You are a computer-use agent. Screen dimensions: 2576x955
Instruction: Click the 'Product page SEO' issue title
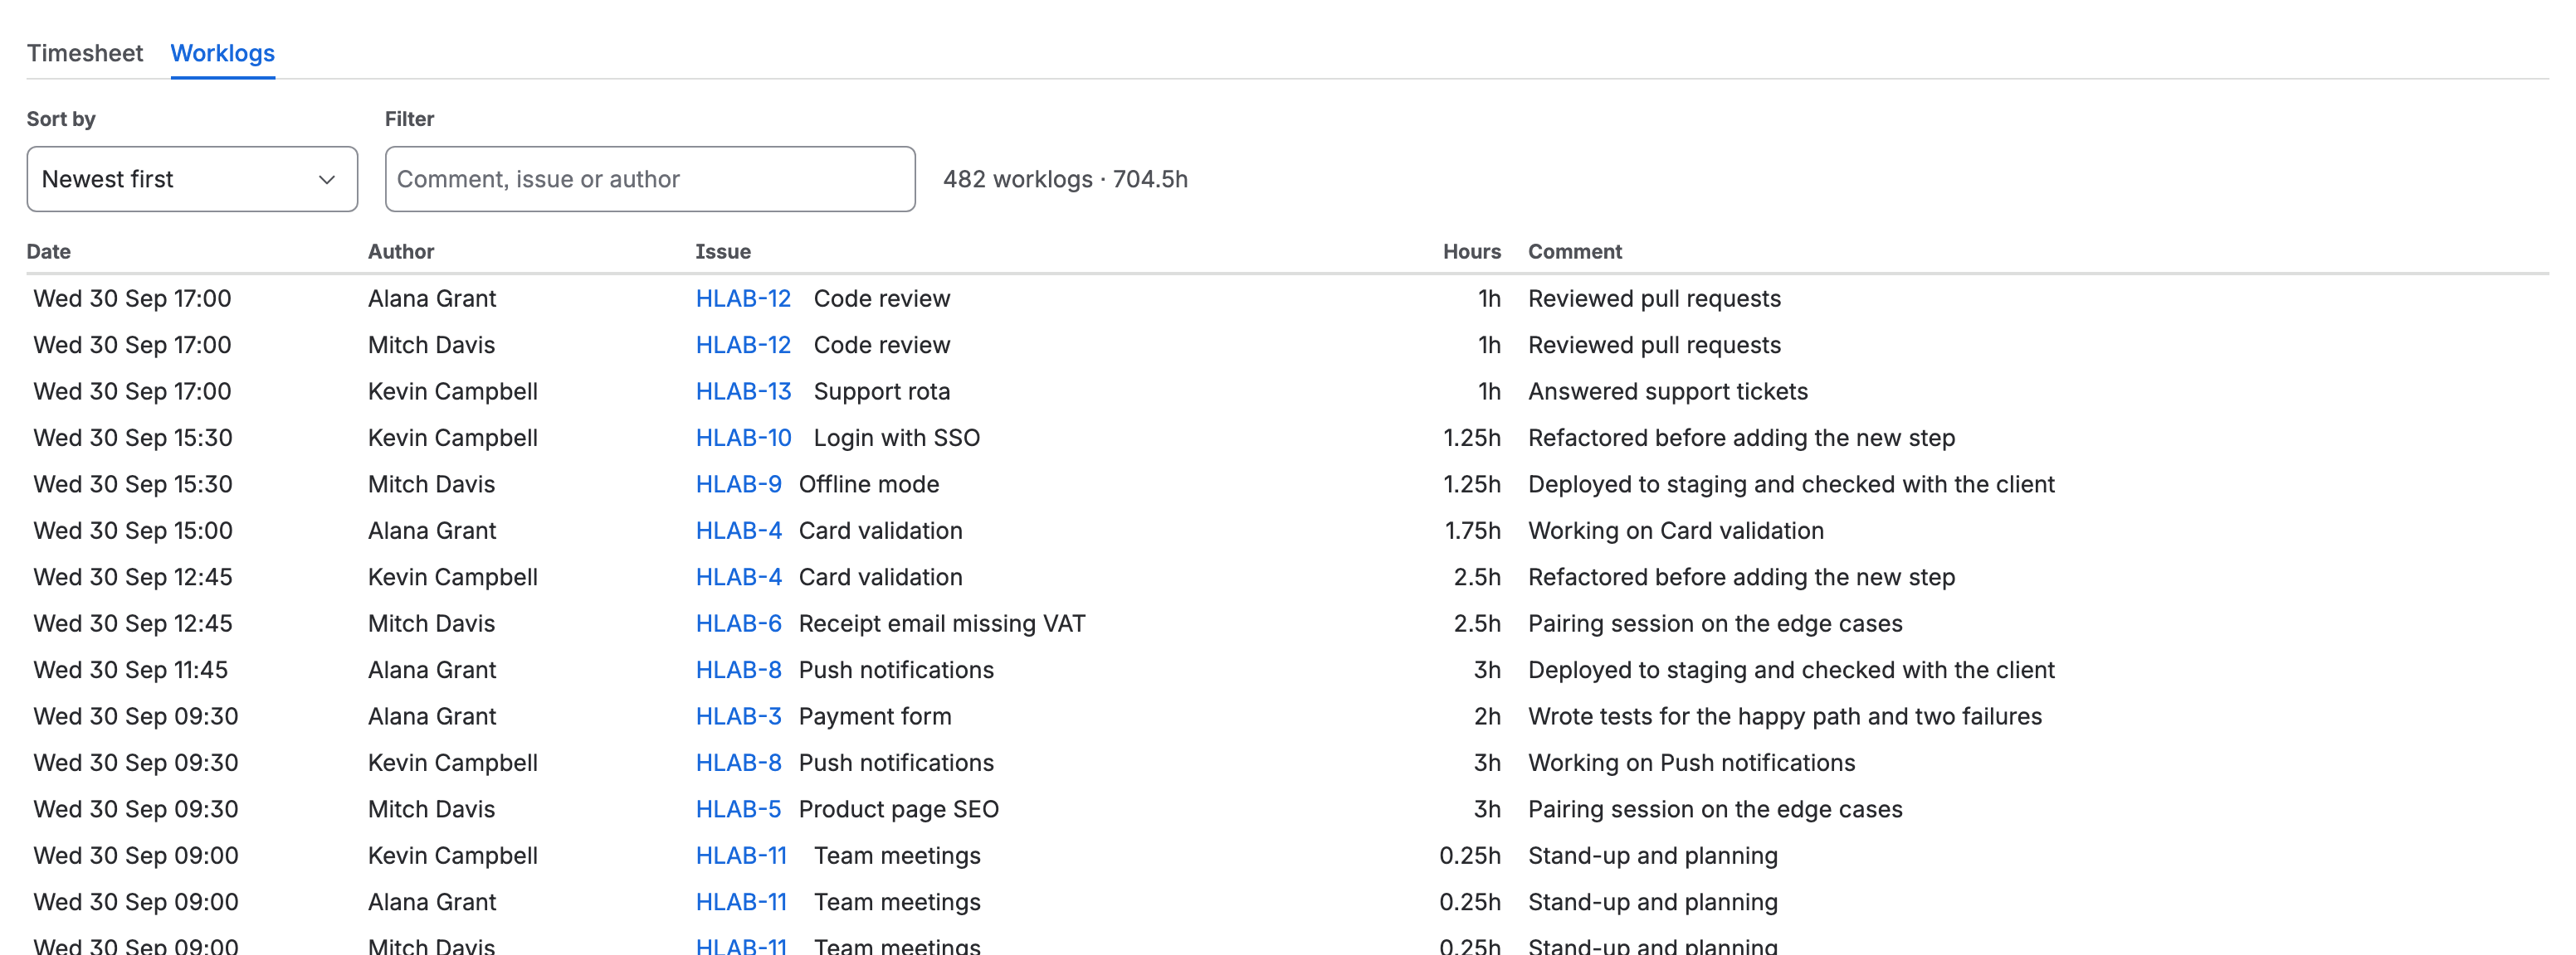tap(899, 809)
